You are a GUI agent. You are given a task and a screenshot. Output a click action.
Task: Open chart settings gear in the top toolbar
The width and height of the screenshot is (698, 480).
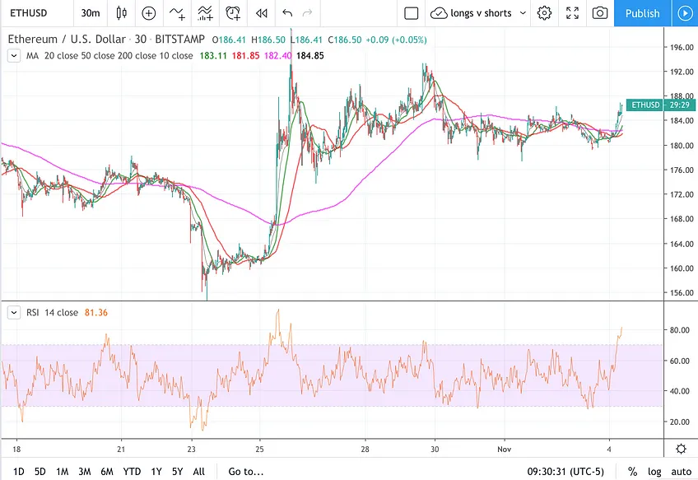(x=544, y=13)
